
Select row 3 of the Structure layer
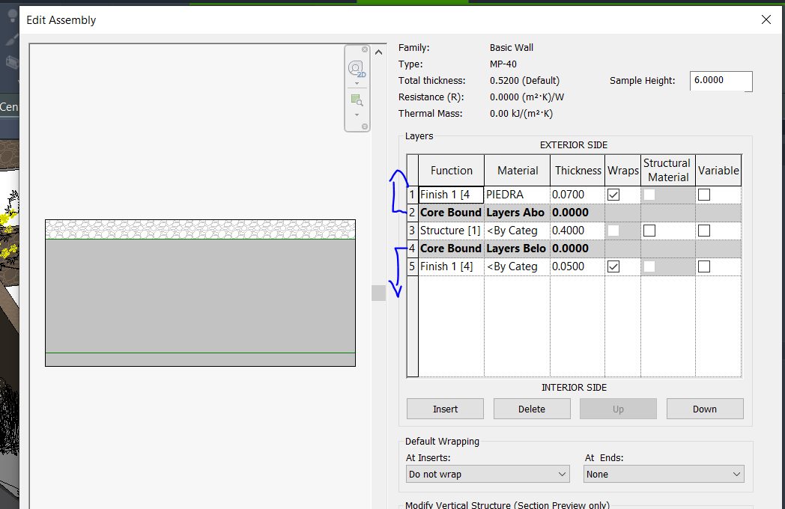tap(412, 231)
